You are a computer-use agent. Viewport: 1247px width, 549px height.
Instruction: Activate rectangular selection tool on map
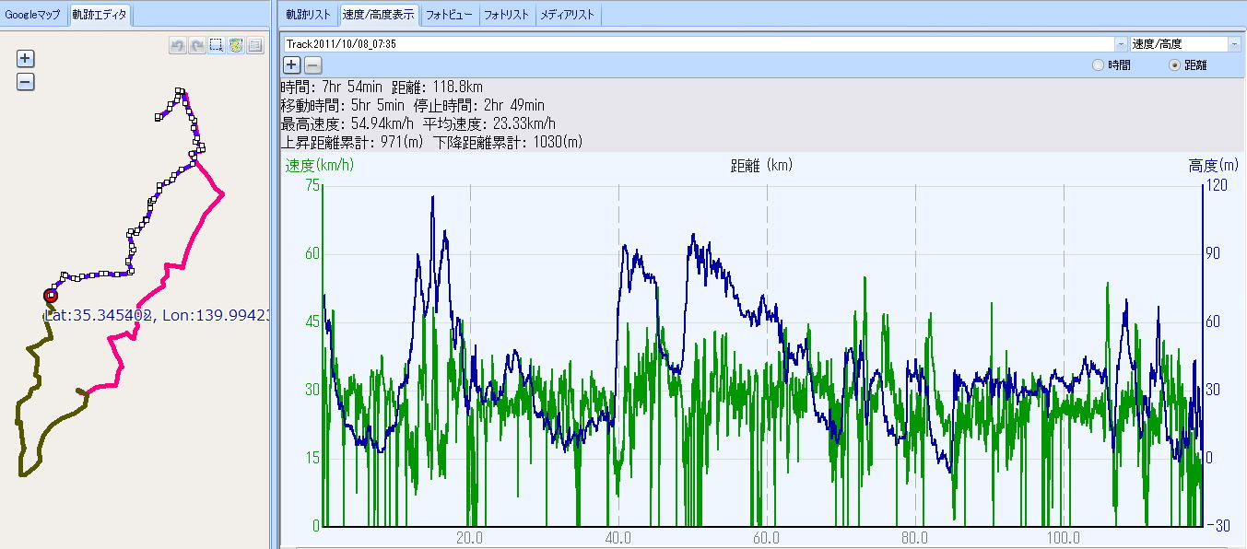217,45
